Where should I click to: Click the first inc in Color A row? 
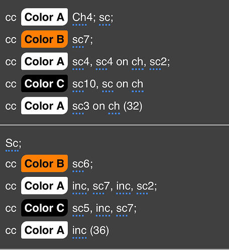(x=80, y=186)
